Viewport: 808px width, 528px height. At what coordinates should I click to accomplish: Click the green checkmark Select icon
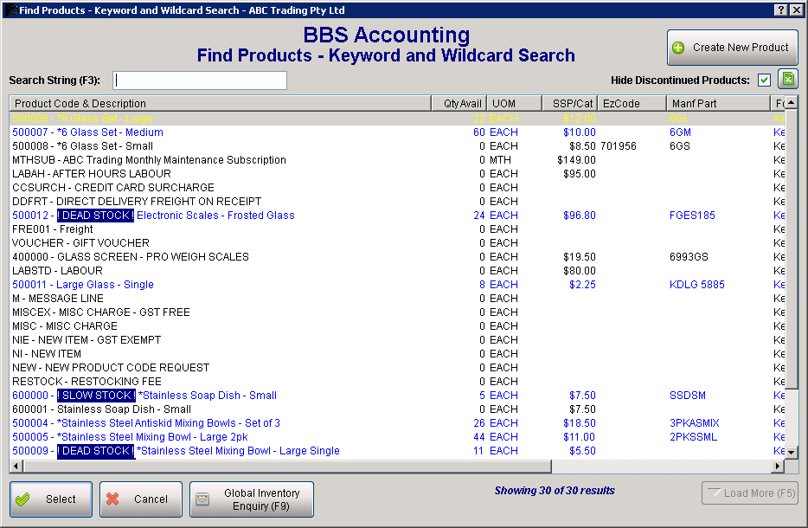click(23, 499)
